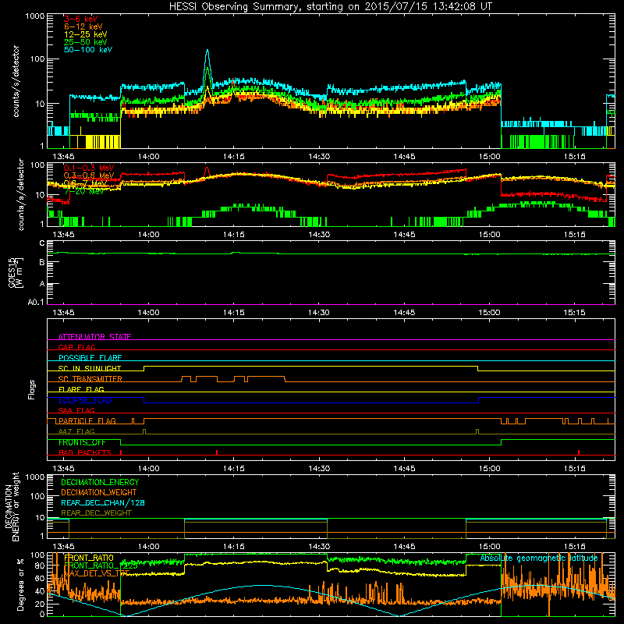Image resolution: width=624 pixels, height=624 pixels.
Task: Click the 14:15 tick under the decimation panel
Action: (234, 547)
